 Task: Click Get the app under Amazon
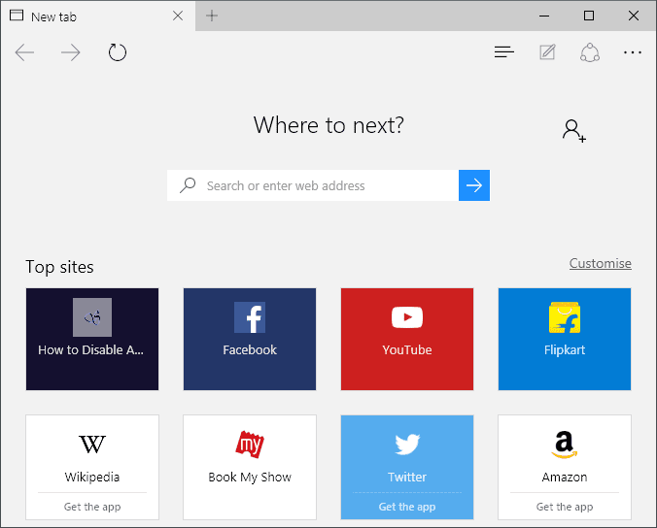coord(565,507)
